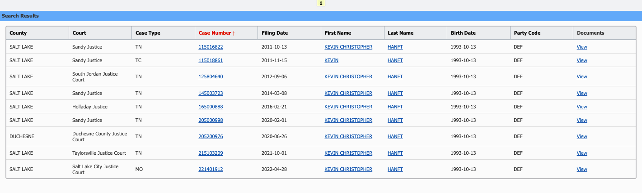Click HANFT in case 125804640 row
Viewport: 642px width, 193px height.
tap(395, 76)
